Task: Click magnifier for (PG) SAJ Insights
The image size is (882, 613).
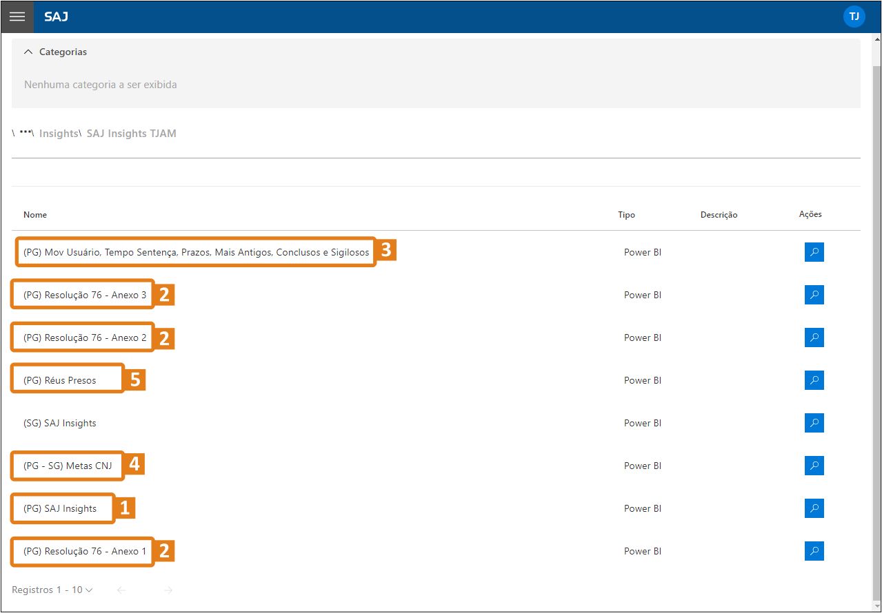Action: coord(814,508)
